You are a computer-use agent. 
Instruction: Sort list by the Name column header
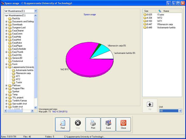coord(168,11)
